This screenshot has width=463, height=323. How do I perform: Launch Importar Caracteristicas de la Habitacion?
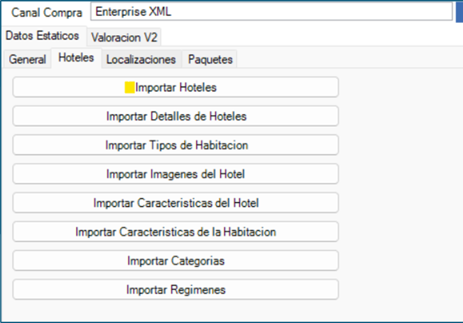point(176,232)
